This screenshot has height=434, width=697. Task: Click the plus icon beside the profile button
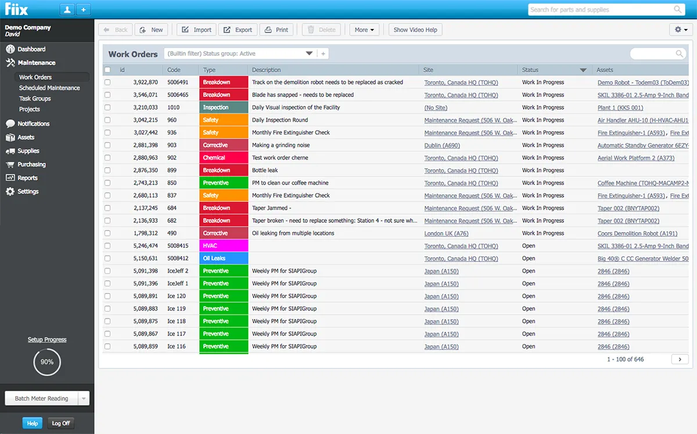[x=83, y=10]
